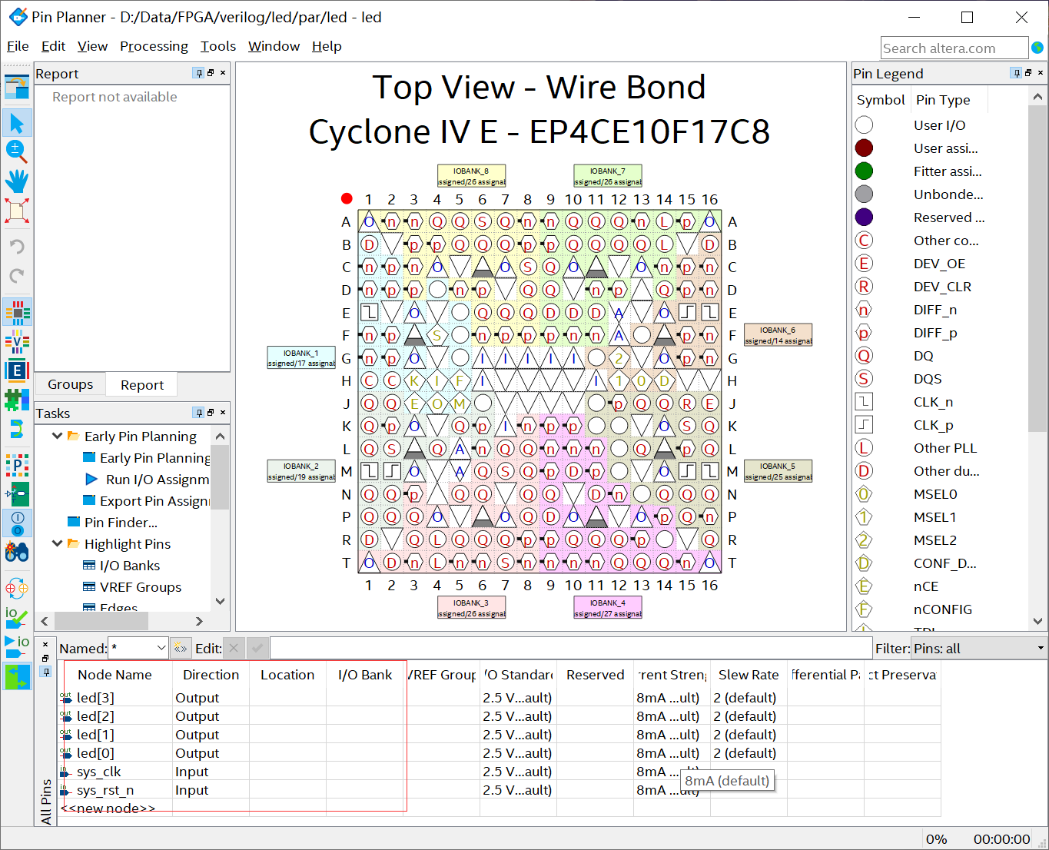Pin the Report panel

199,73
